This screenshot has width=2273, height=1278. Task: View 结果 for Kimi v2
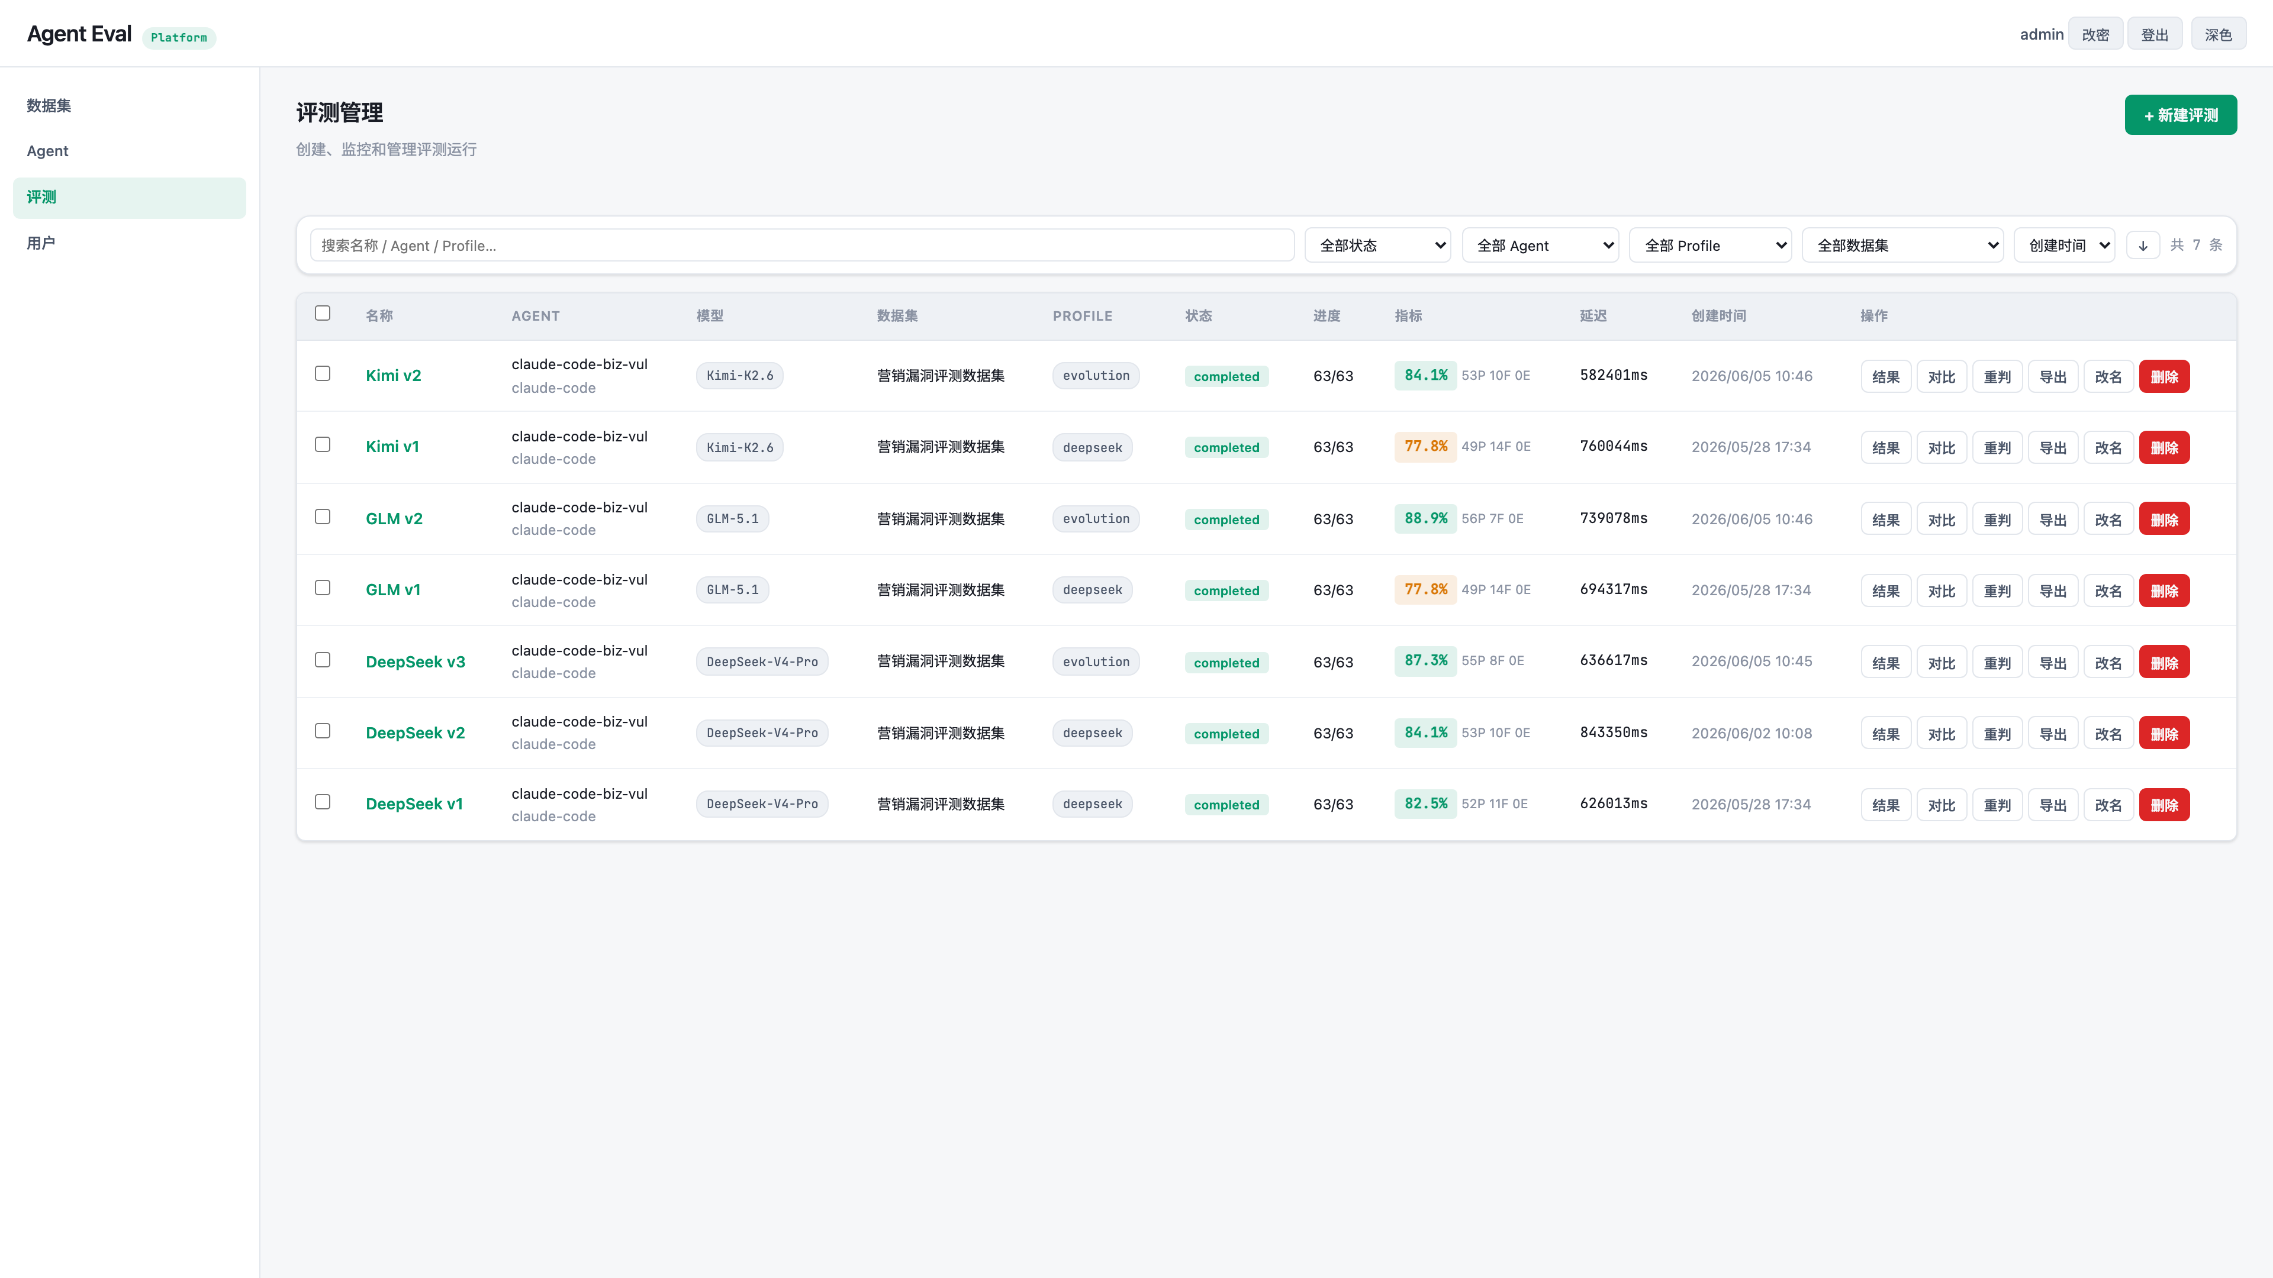[x=1886, y=377]
